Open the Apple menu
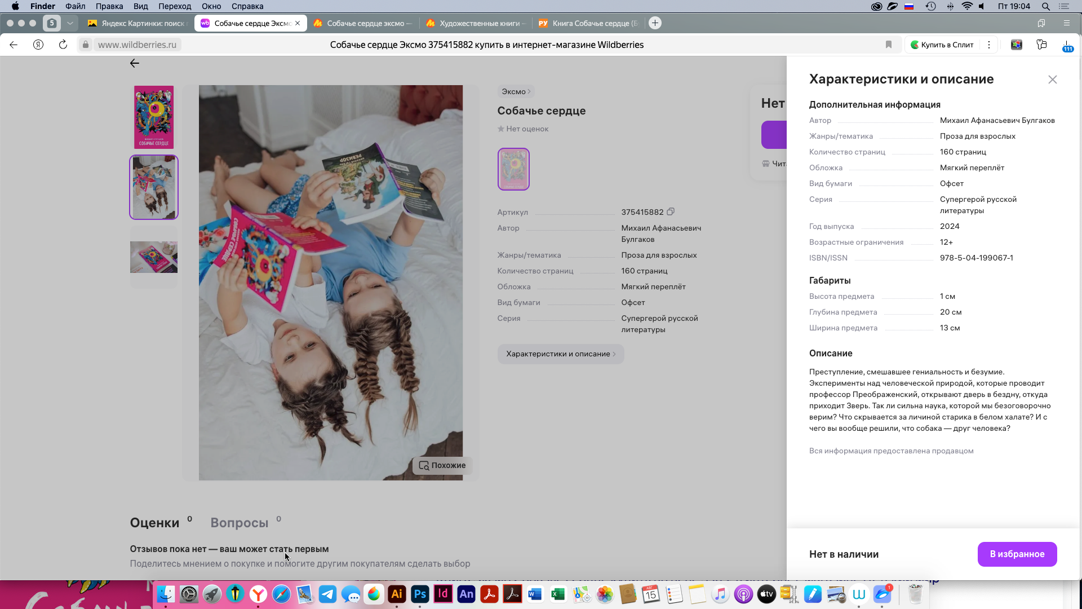Viewport: 1082px width, 609px height. coord(15,6)
